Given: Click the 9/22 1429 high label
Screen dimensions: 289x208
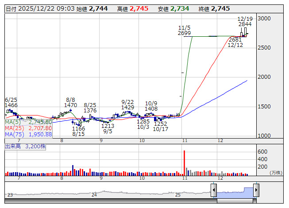Looking at the screenshot, I should (x=128, y=104).
